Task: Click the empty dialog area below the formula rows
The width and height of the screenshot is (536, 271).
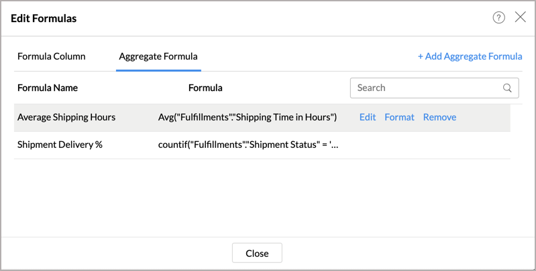Action: 268,197
